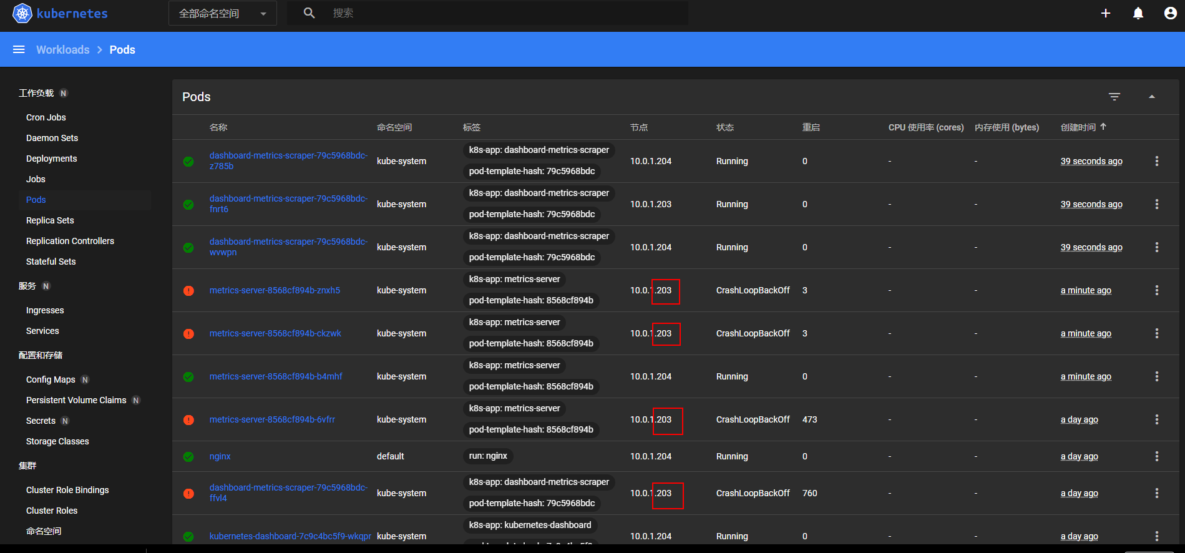
Task: Collapse the Pods card with arrow
Action: point(1152,97)
